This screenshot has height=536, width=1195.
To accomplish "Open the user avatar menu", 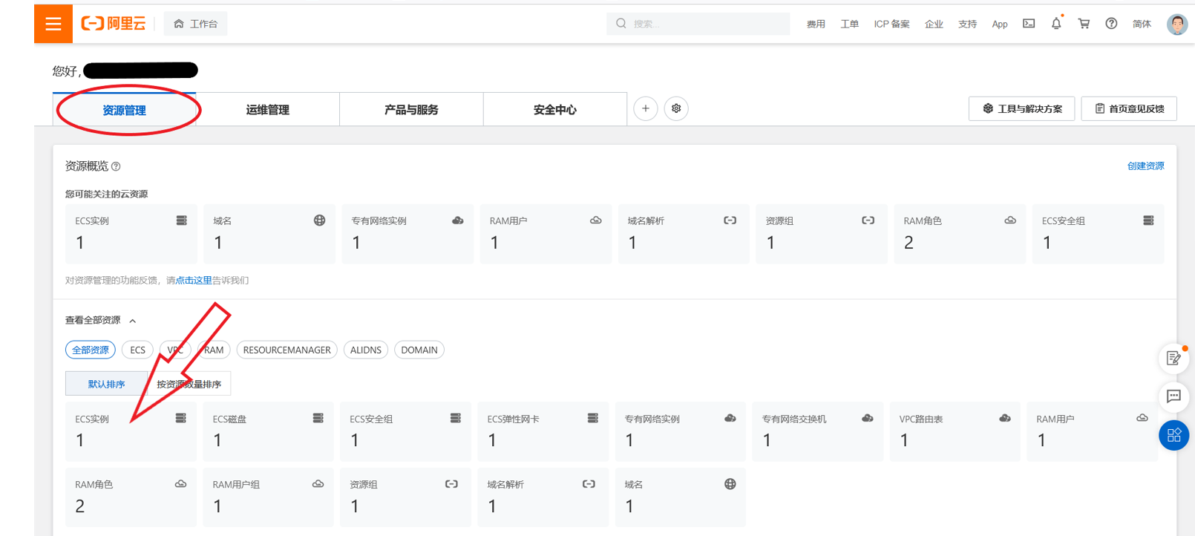I will (x=1177, y=24).
